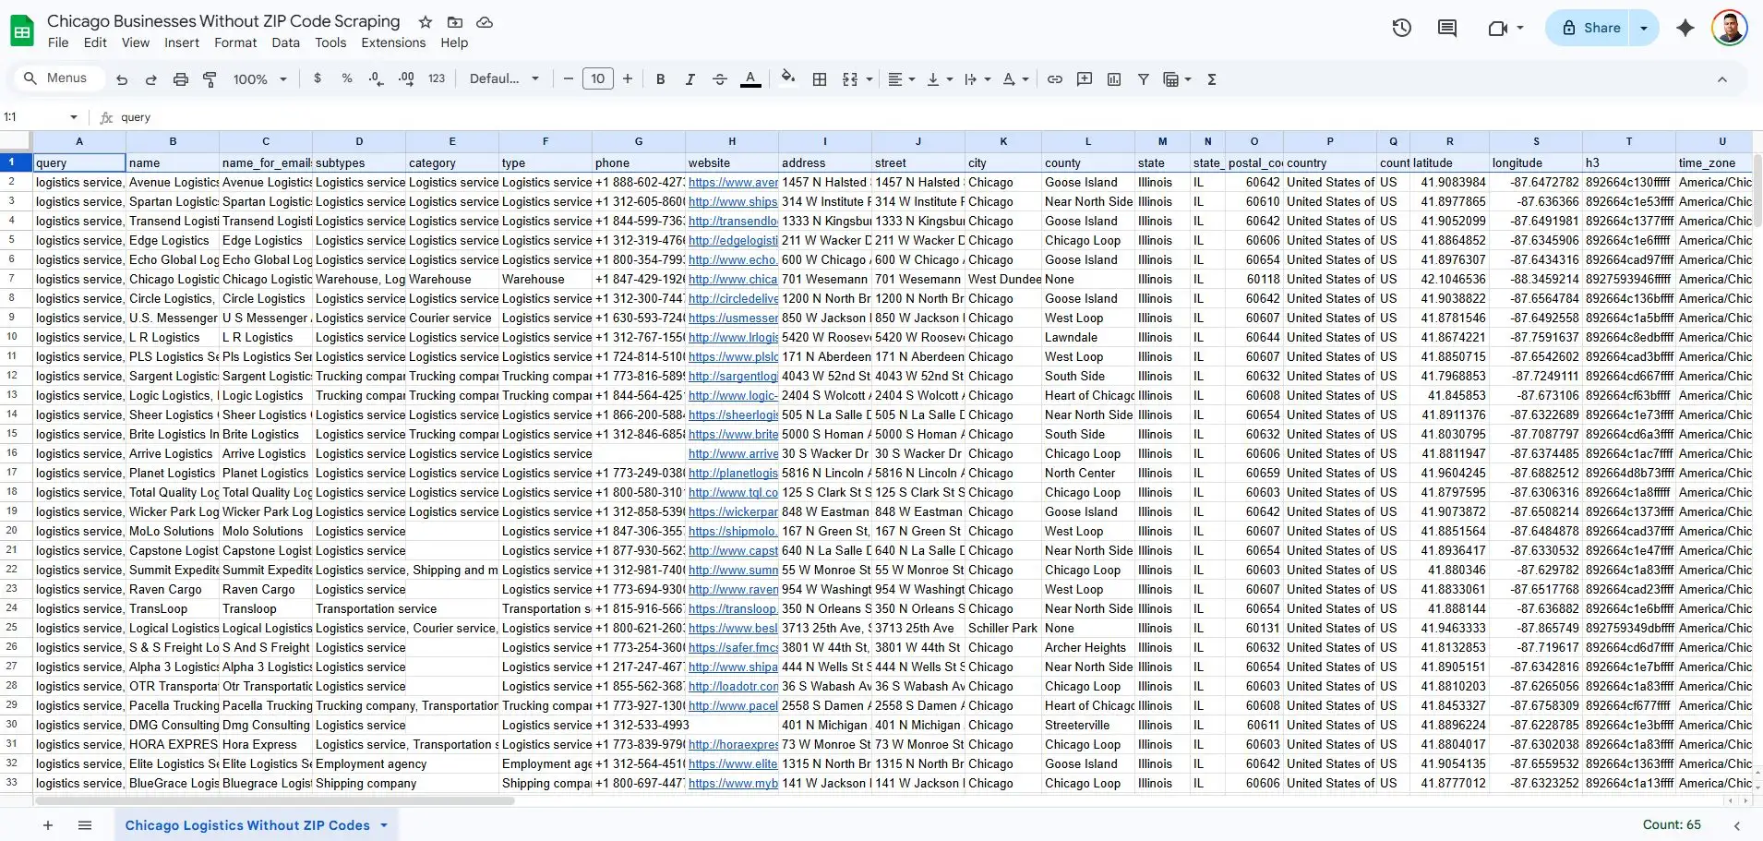Click the insert chart icon
This screenshot has width=1763, height=841.
pos(1114,79)
